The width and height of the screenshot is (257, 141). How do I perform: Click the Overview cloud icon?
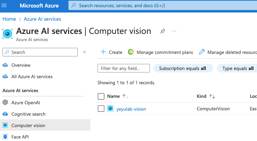(5, 65)
